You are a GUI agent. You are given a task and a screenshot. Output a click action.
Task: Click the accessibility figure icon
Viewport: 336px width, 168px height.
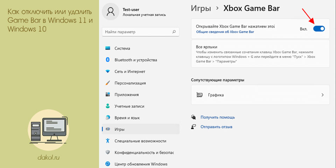[108, 141]
